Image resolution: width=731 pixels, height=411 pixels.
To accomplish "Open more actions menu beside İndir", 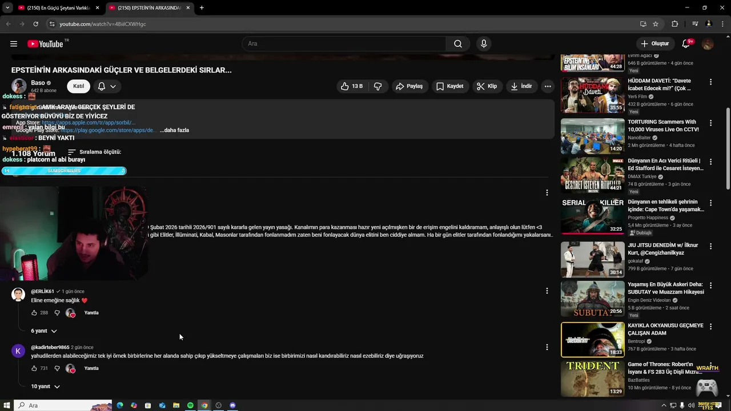I will (x=548, y=86).
